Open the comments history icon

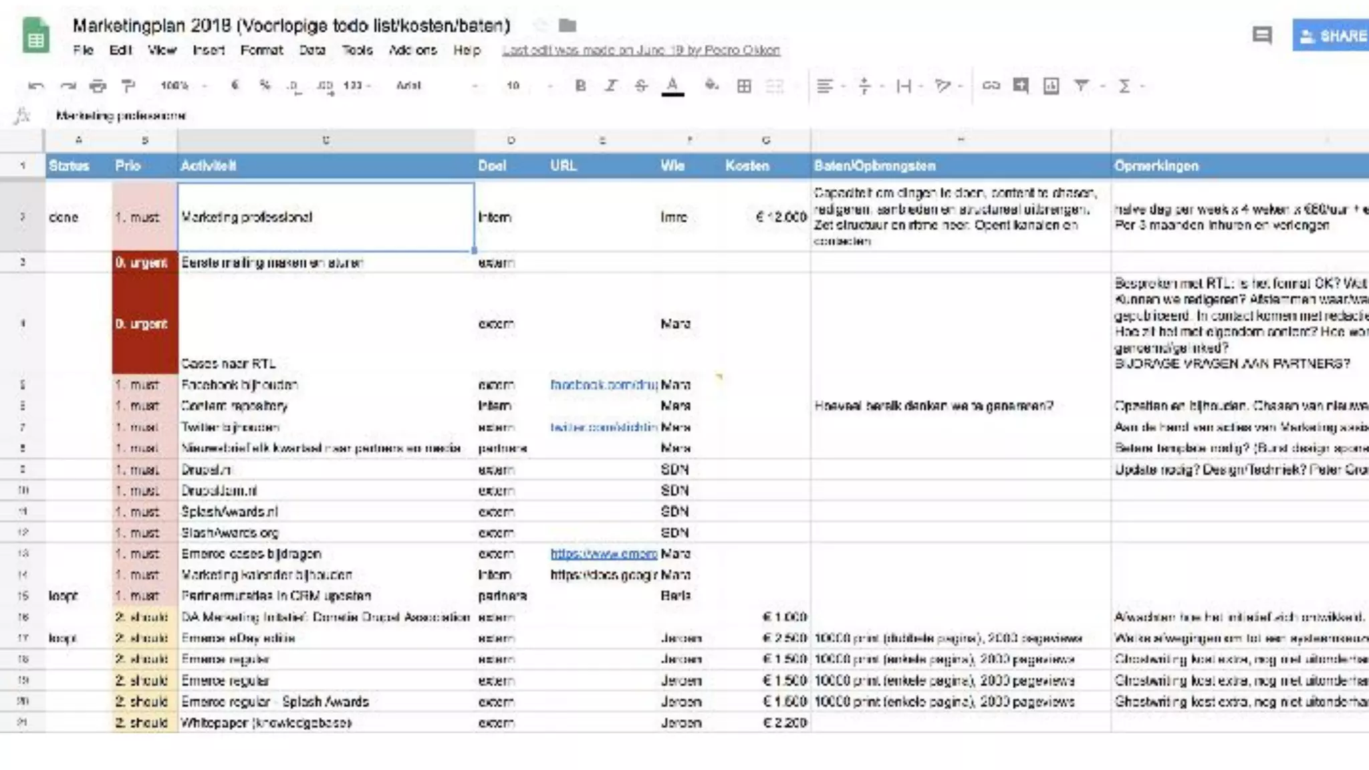tap(1261, 35)
